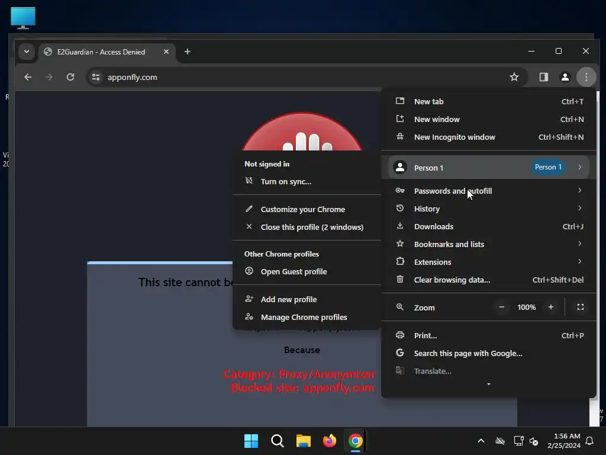Close the three-dot Chrome menu button

586,77
